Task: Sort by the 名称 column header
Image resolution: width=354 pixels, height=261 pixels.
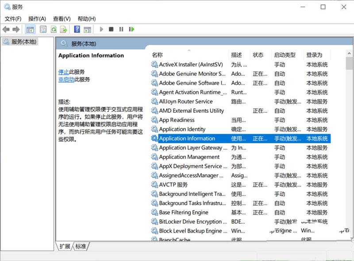Action: point(158,55)
